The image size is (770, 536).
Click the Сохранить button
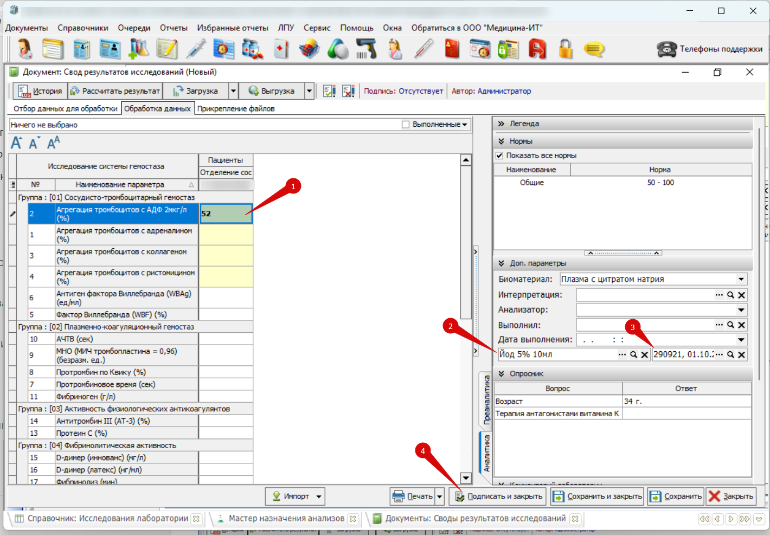coord(676,496)
